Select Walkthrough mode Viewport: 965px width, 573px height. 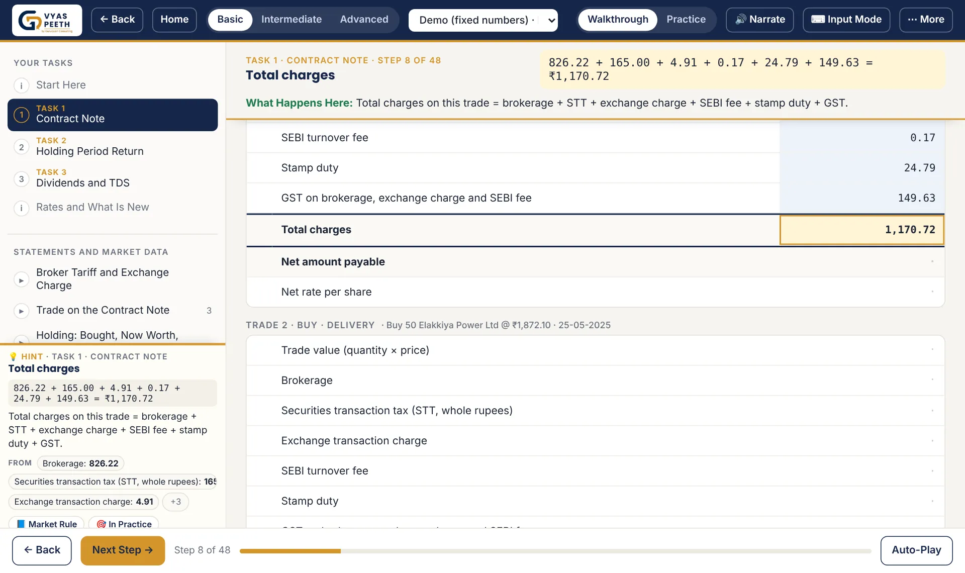point(618,20)
